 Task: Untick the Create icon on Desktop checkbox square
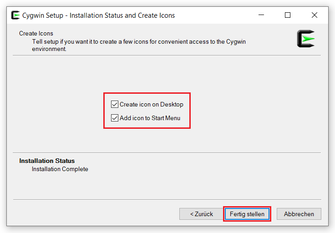[x=115, y=105]
